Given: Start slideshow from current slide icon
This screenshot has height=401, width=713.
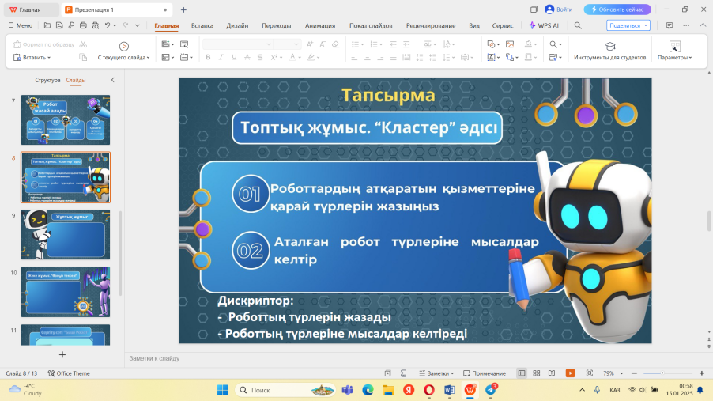Looking at the screenshot, I should click(x=124, y=46).
